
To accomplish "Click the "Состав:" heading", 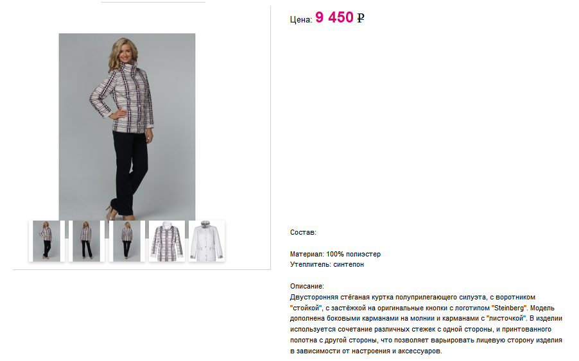I will (x=303, y=232).
